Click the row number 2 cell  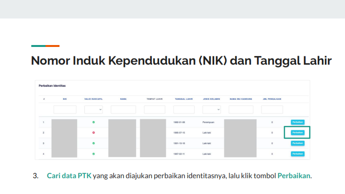coord(43,133)
